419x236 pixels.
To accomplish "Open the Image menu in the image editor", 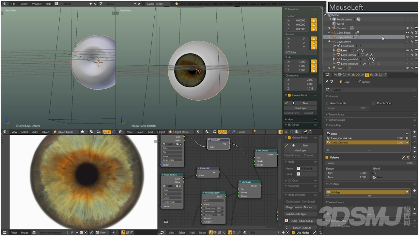I will coord(25,232).
